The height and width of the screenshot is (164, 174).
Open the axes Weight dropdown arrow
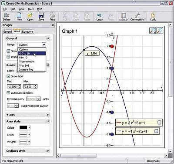[29, 141]
